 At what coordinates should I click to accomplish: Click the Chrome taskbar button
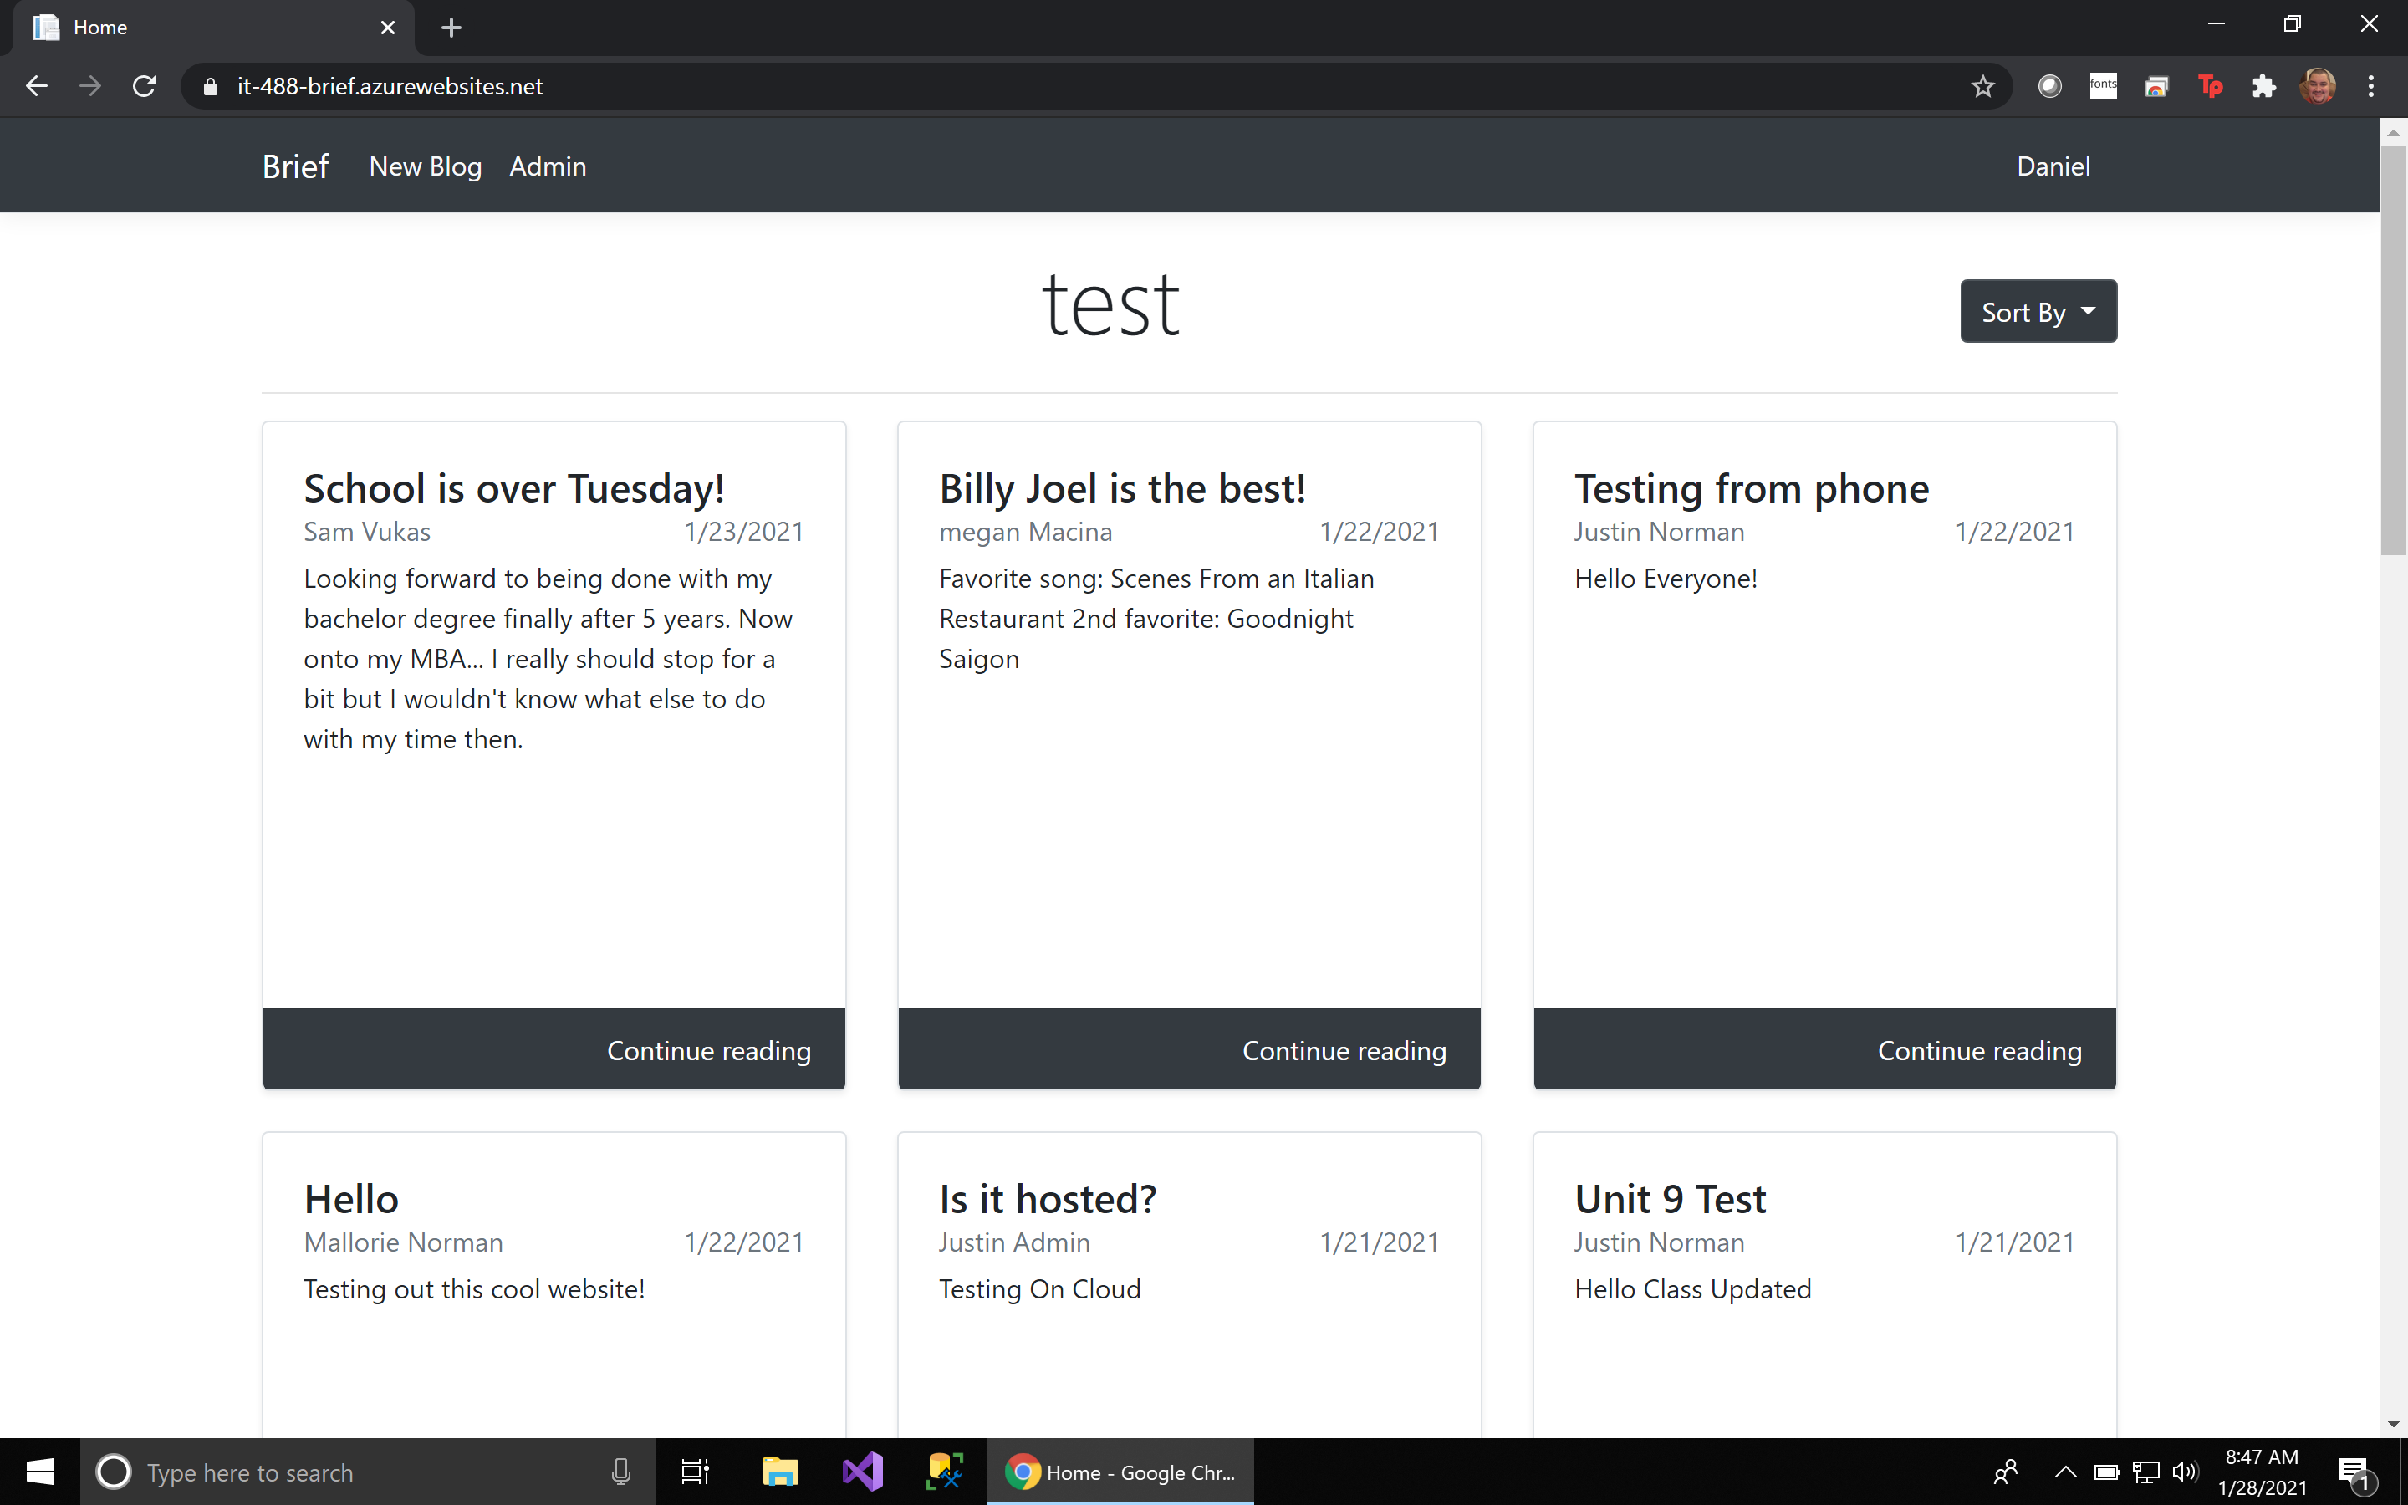click(x=1120, y=1472)
